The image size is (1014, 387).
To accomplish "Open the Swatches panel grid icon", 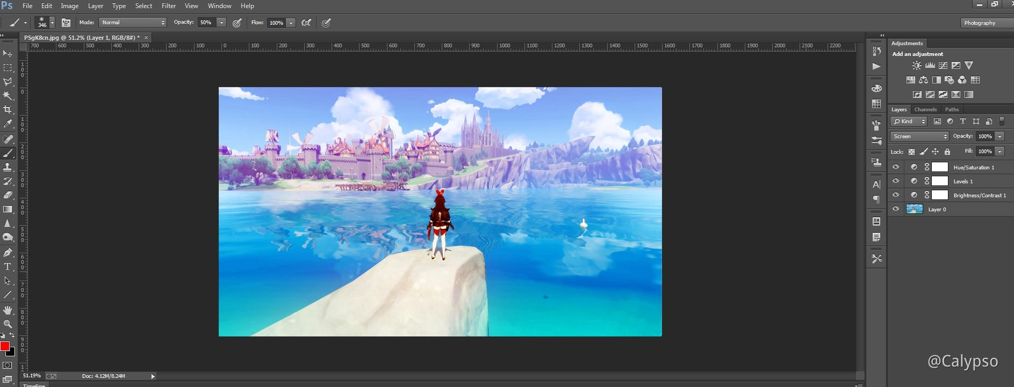I will coord(876,104).
